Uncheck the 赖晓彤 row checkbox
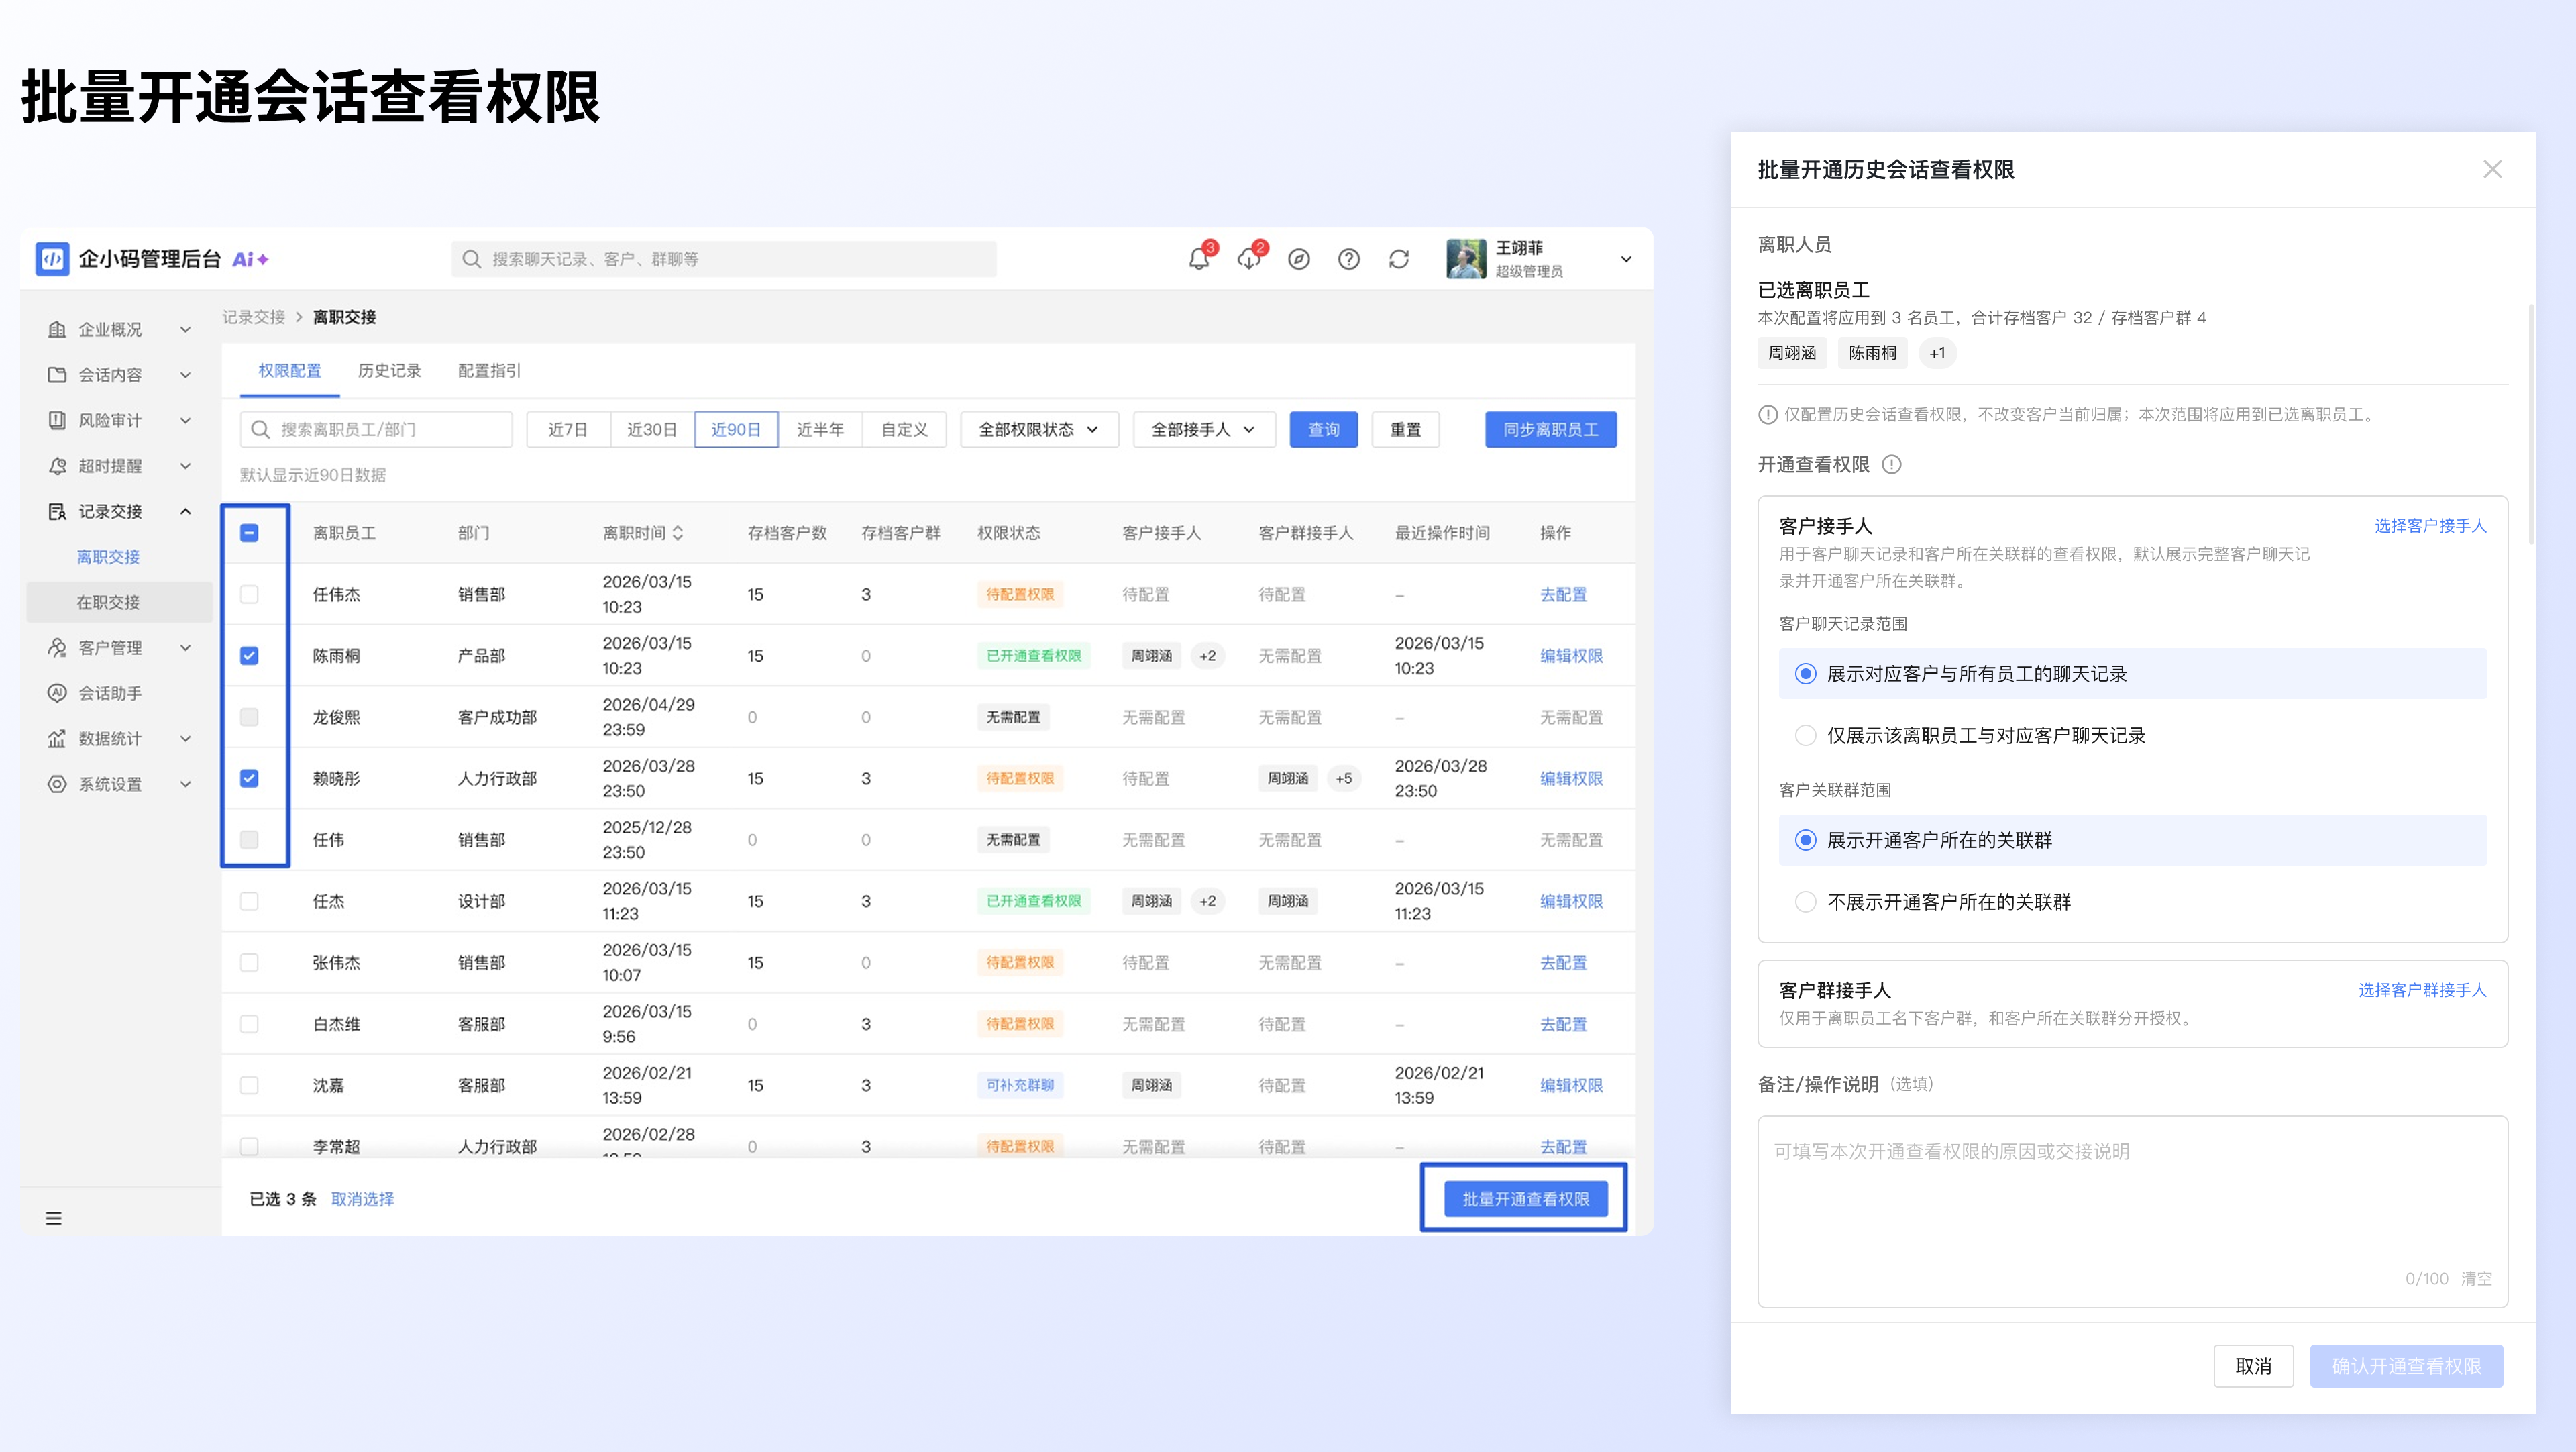The image size is (2576, 1452). tap(249, 778)
